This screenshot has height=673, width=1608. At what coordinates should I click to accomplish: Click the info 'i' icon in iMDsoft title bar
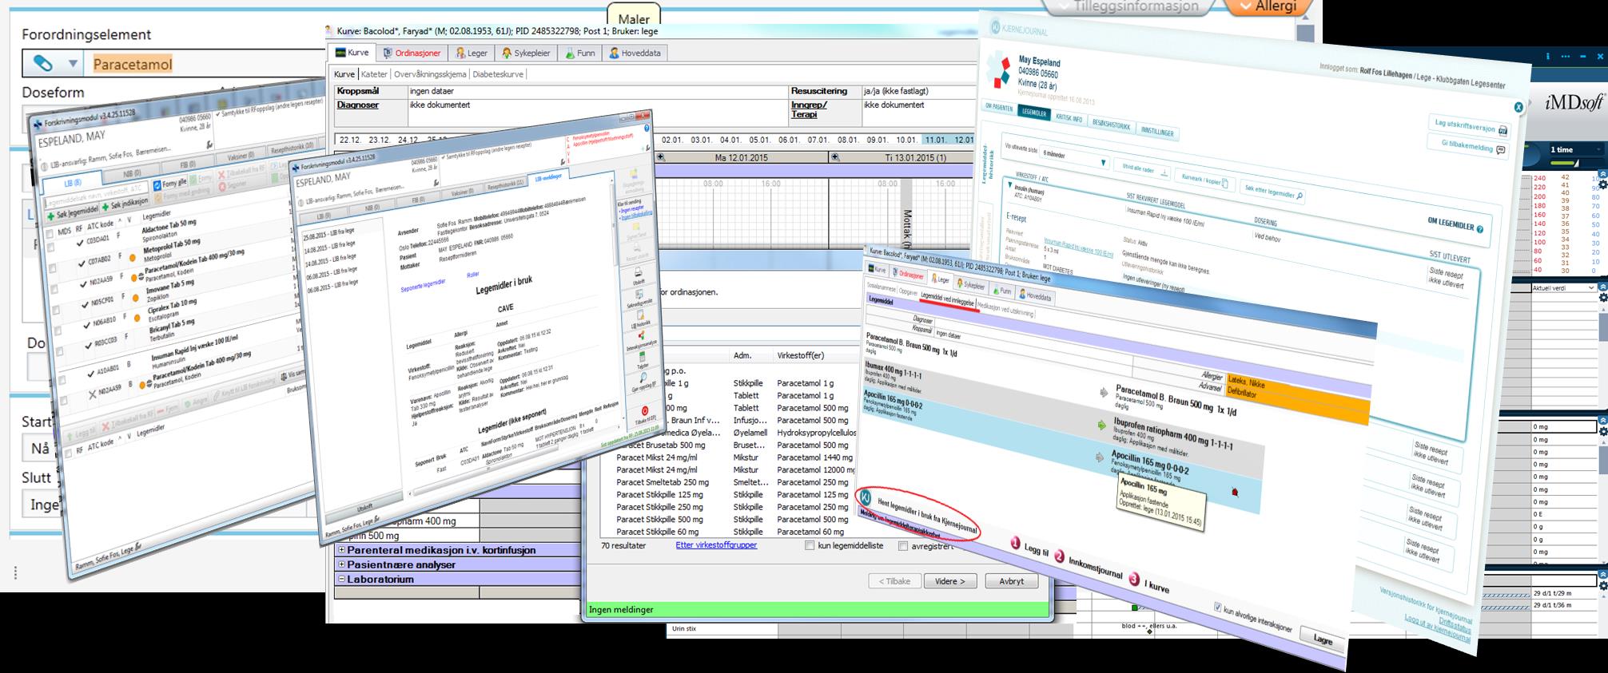click(x=1548, y=57)
